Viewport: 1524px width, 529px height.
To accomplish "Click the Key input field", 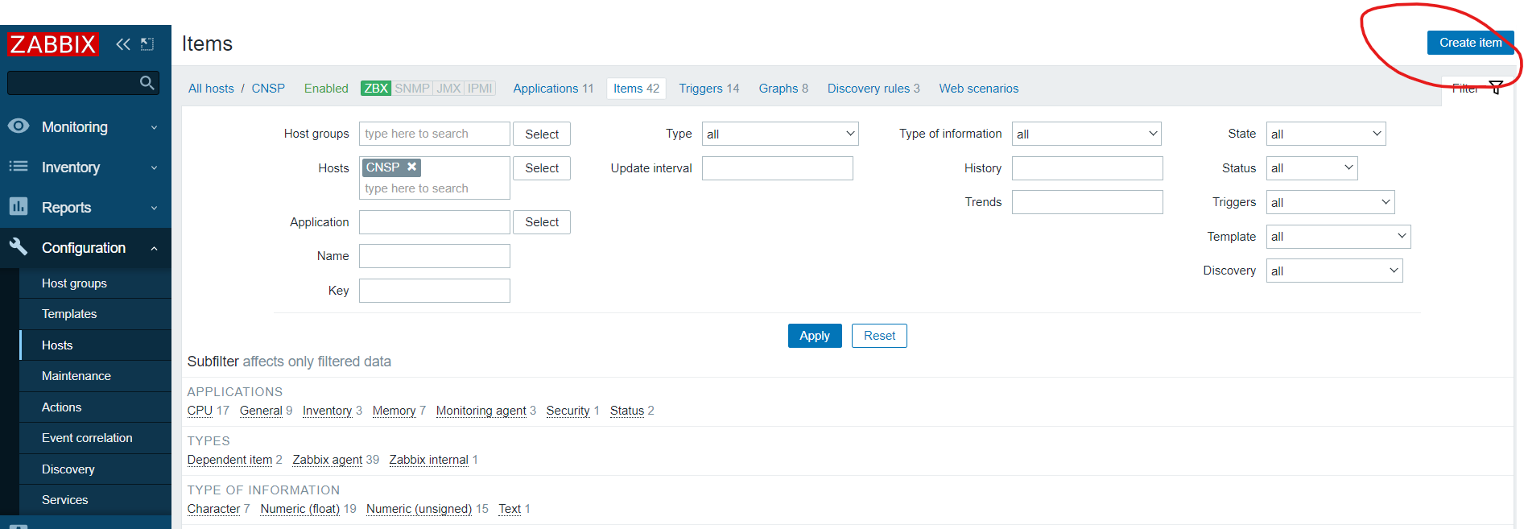I will click(x=435, y=291).
